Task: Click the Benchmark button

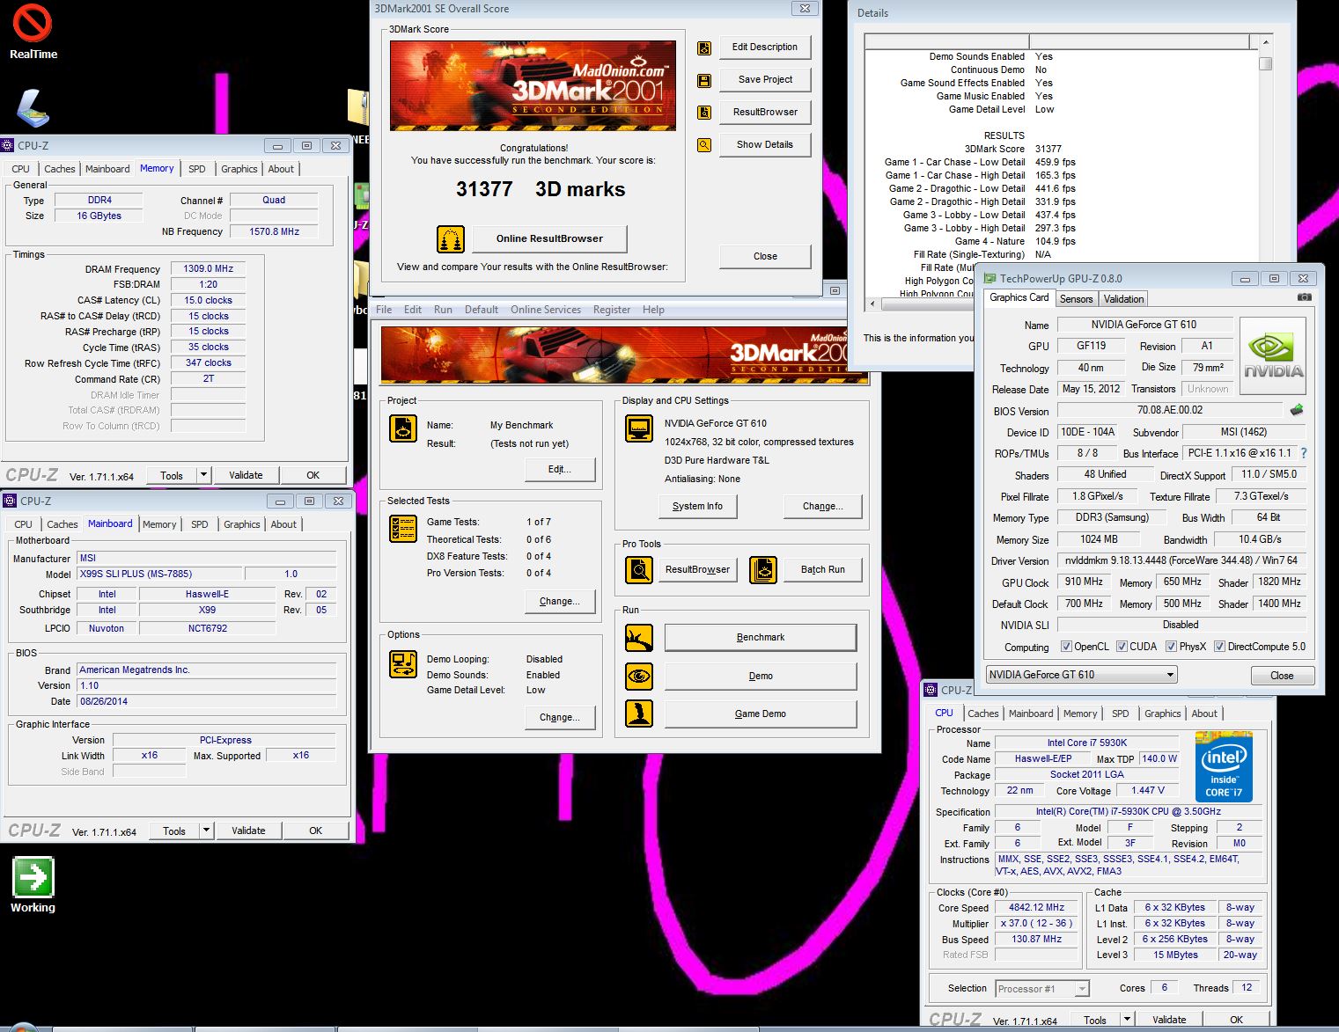Action: point(761,638)
